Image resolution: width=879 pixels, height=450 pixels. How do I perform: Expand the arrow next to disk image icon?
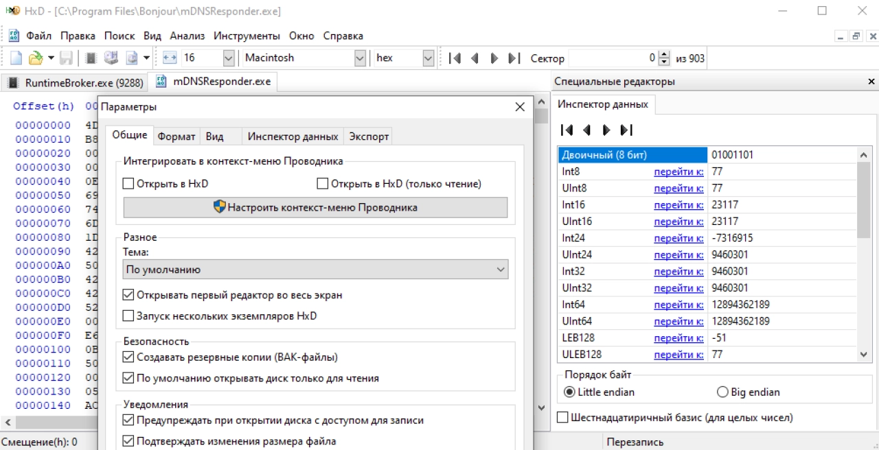pos(146,58)
